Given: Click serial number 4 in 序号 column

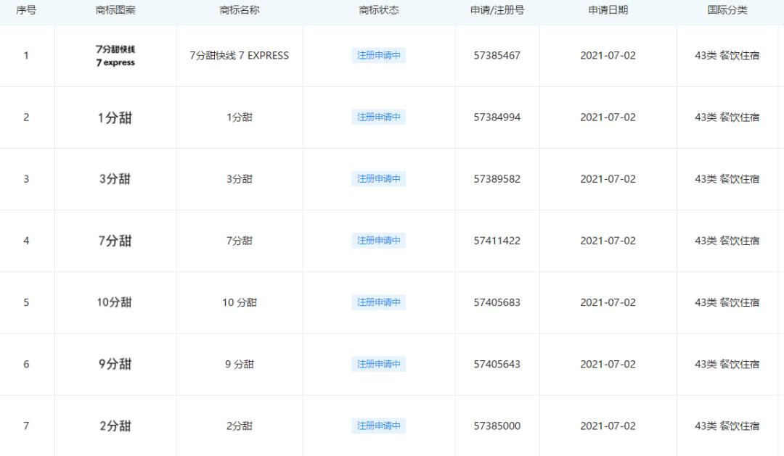Looking at the screenshot, I should [26, 241].
